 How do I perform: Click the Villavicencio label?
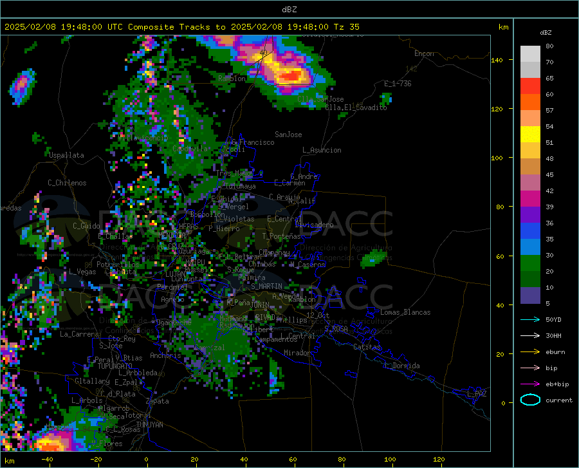click(x=143, y=138)
